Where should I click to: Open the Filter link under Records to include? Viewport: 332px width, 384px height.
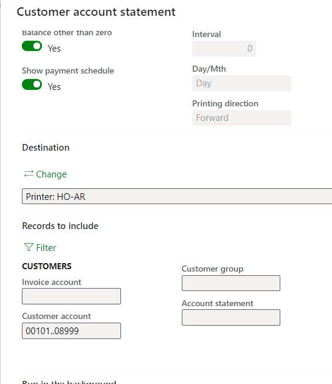click(x=46, y=247)
